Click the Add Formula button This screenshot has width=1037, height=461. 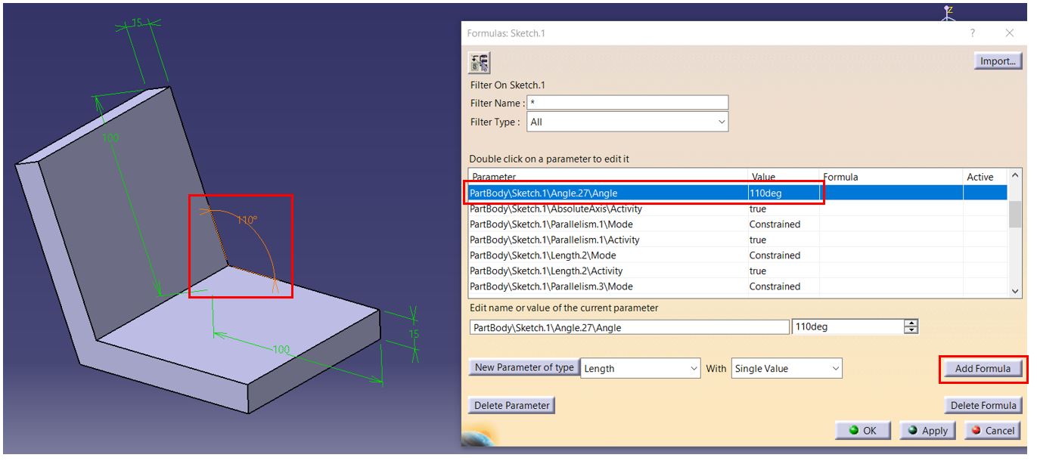[981, 368]
